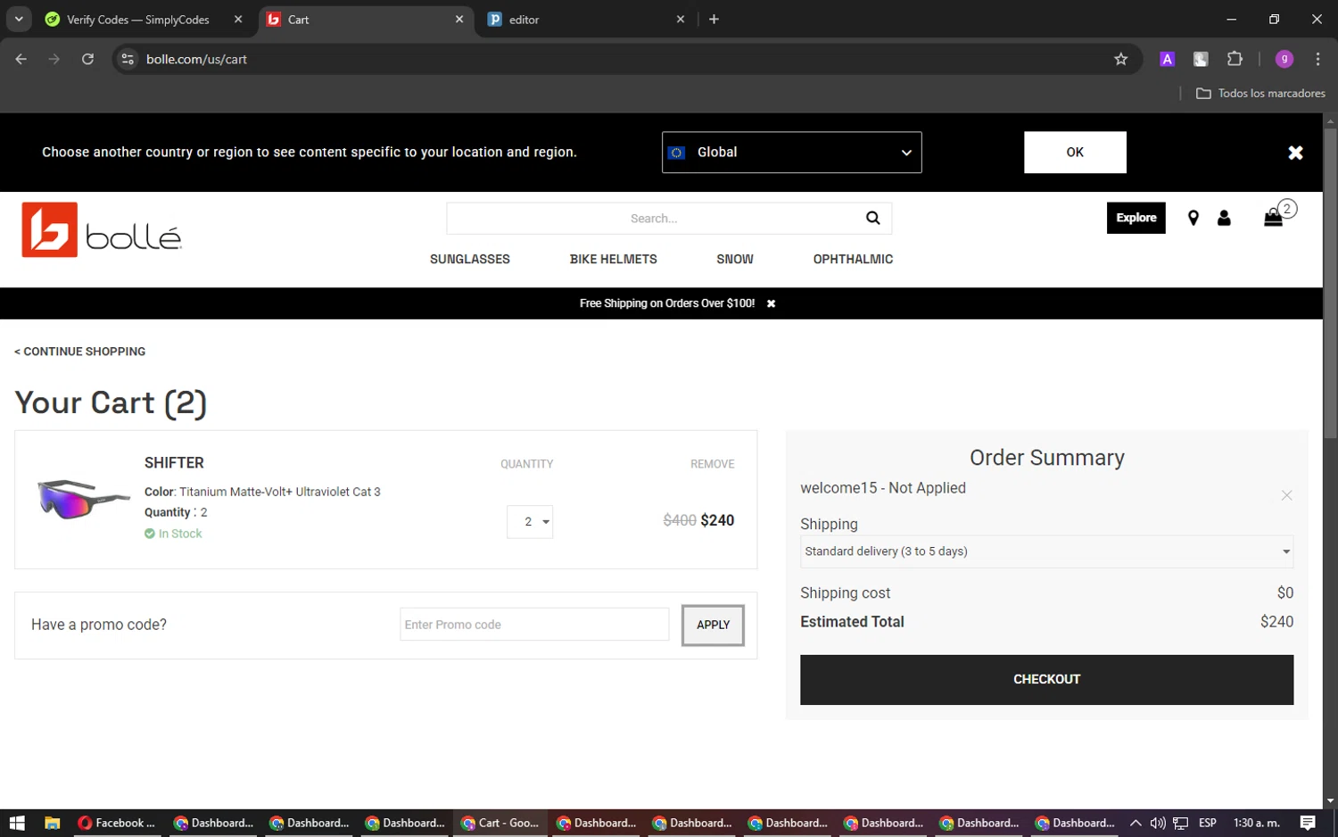
Task: Open the shopping bag cart icon
Action: click(x=1274, y=218)
